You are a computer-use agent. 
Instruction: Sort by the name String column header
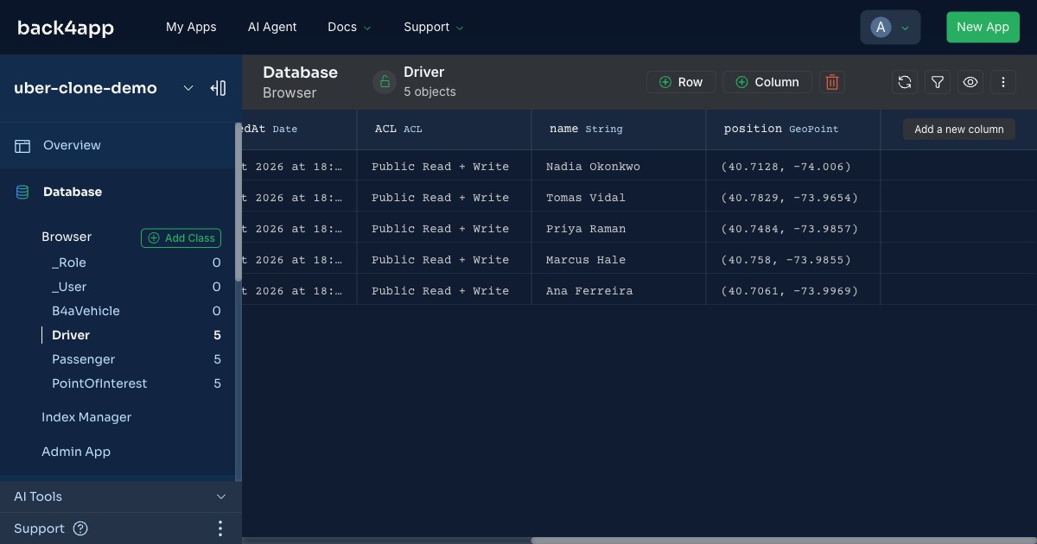[x=619, y=130]
